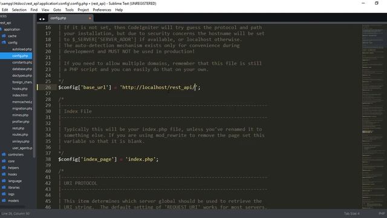Click line number 38 in the gutter

pyautogui.click(x=48, y=159)
